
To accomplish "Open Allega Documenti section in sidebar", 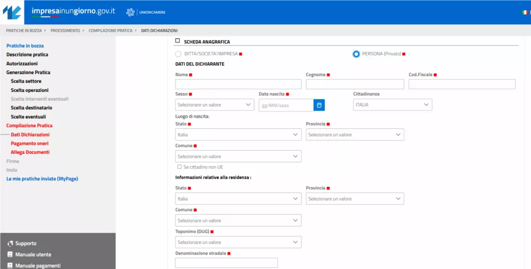I will click(x=30, y=152).
